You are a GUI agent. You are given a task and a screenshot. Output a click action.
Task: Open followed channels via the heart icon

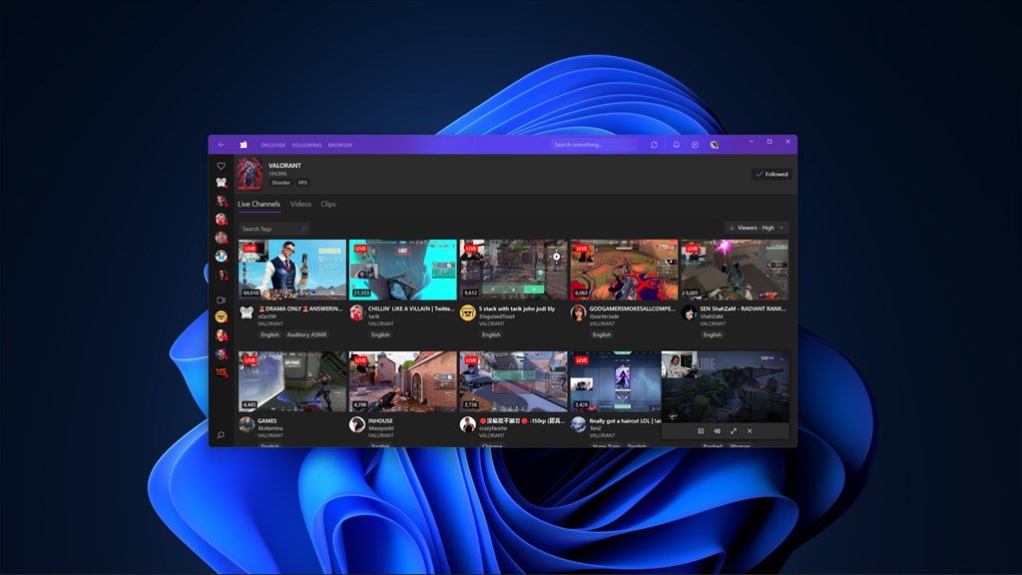coord(221,166)
